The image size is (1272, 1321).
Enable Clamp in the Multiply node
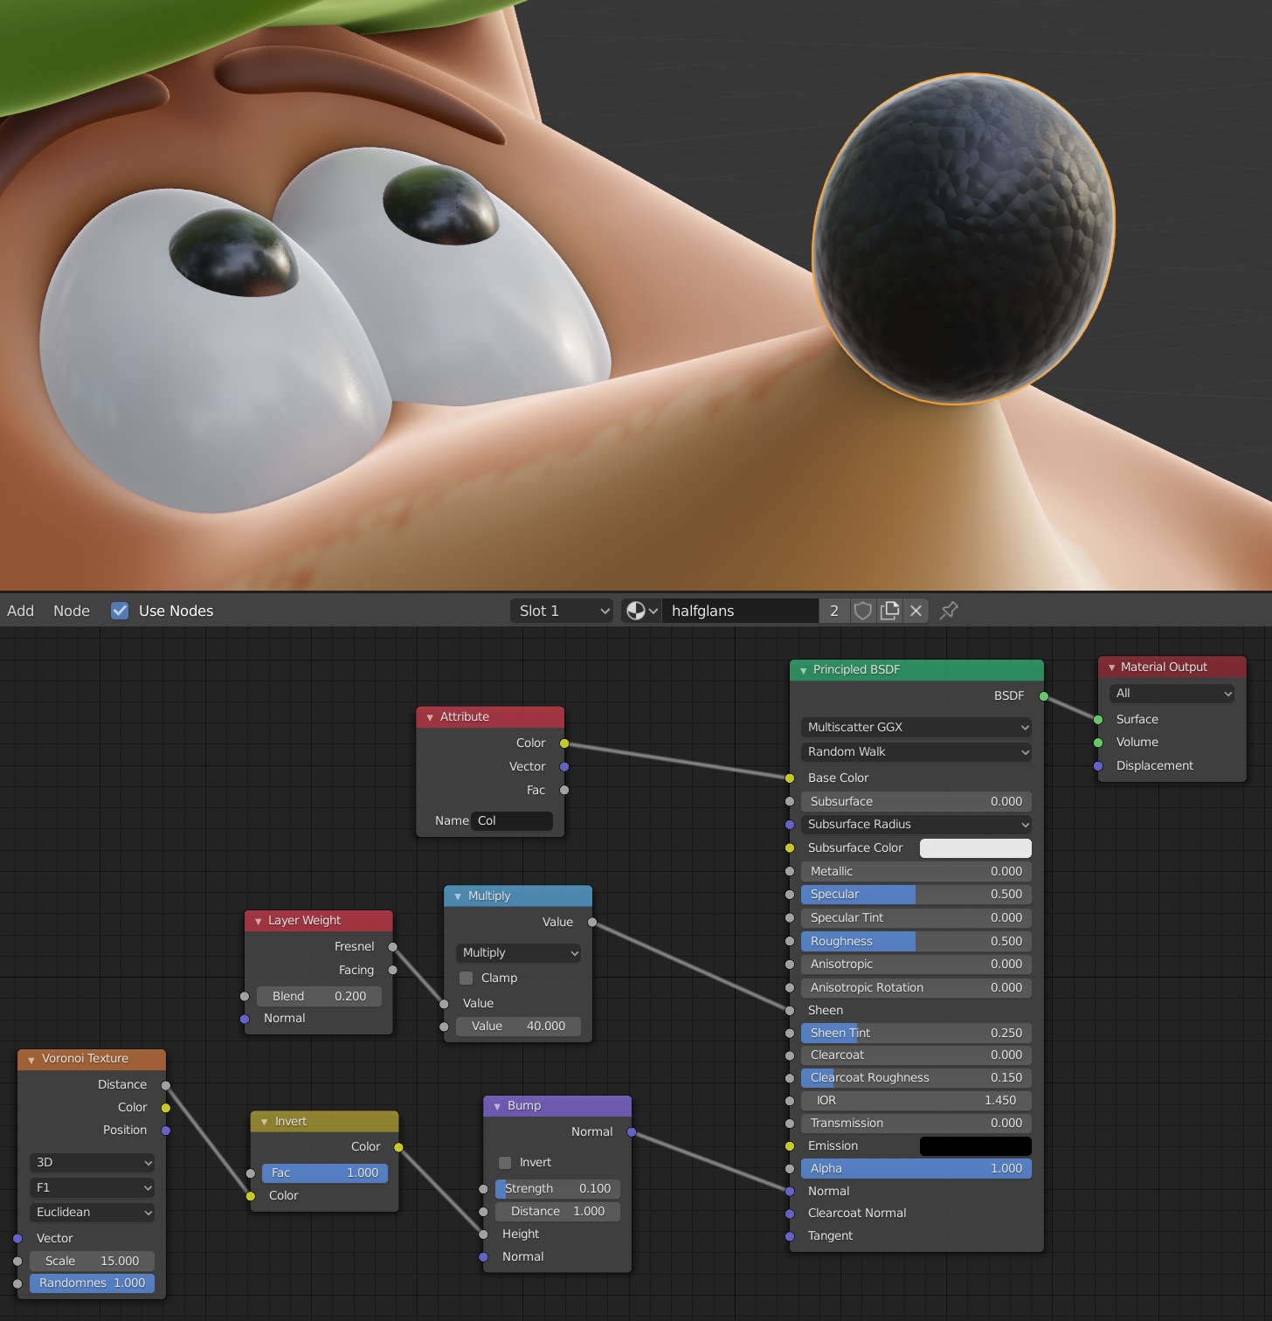click(x=466, y=978)
